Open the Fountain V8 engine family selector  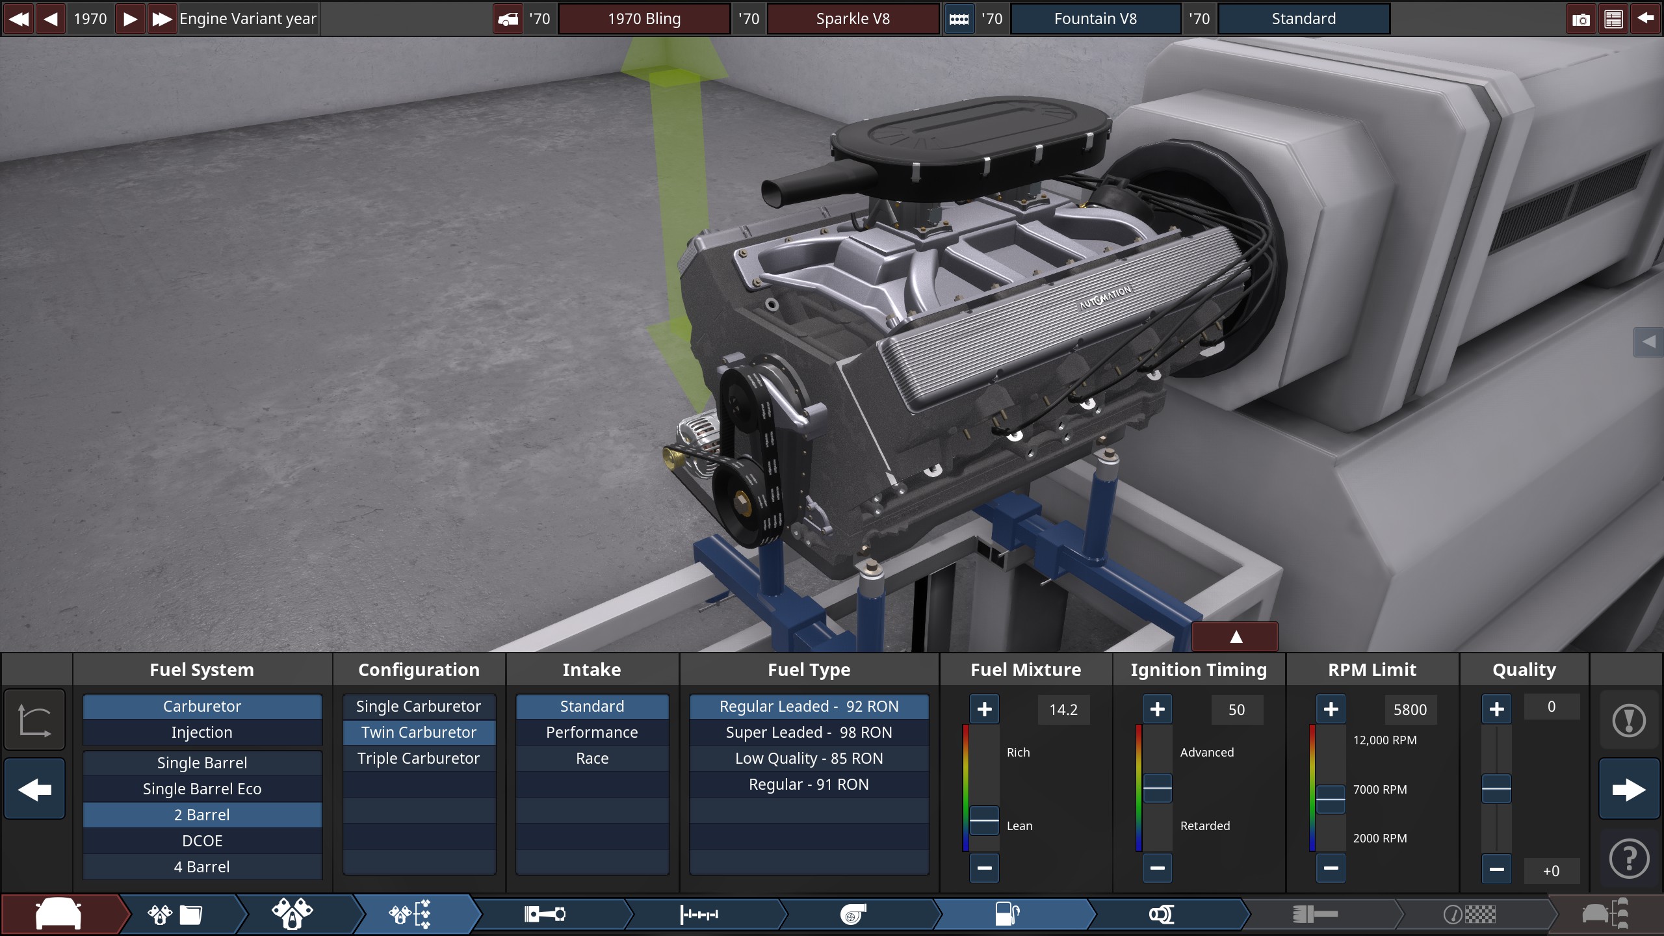click(1095, 19)
